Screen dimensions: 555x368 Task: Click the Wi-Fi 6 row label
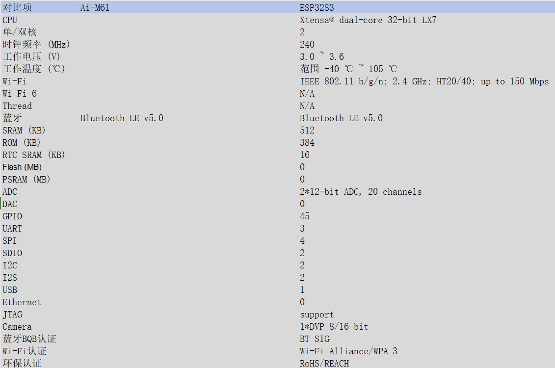click(20, 94)
